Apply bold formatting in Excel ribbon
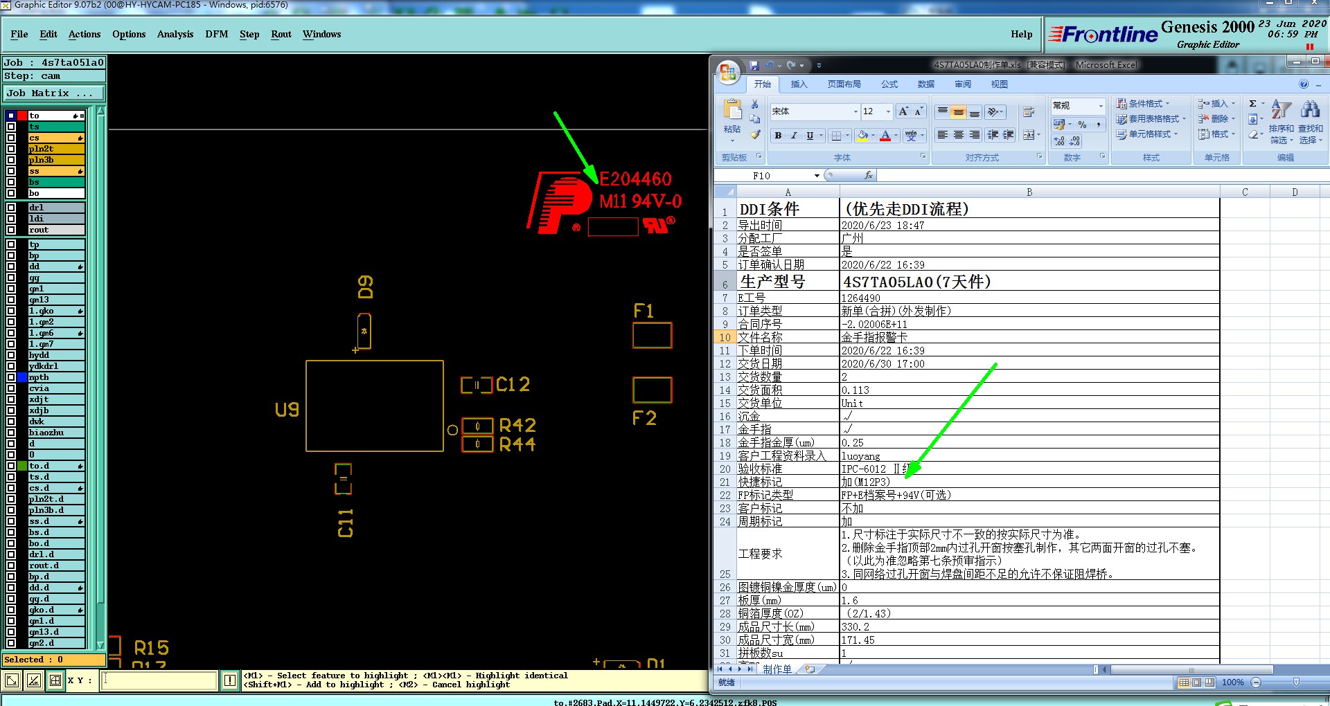The height and width of the screenshot is (706, 1330). [778, 136]
